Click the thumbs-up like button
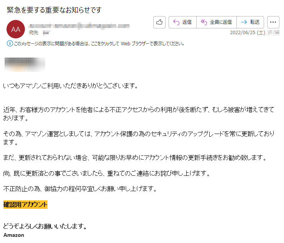The width and height of the screenshot is (284, 243). pos(159,22)
